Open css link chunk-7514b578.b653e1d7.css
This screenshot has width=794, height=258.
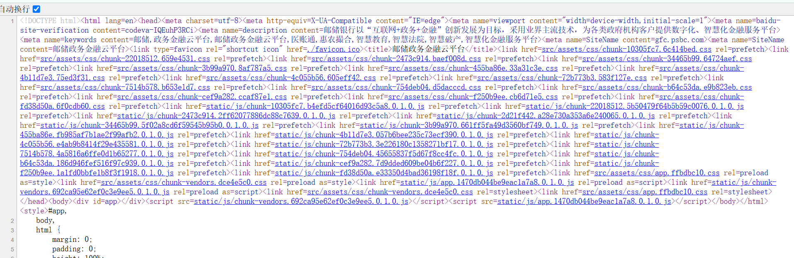[125, 87]
